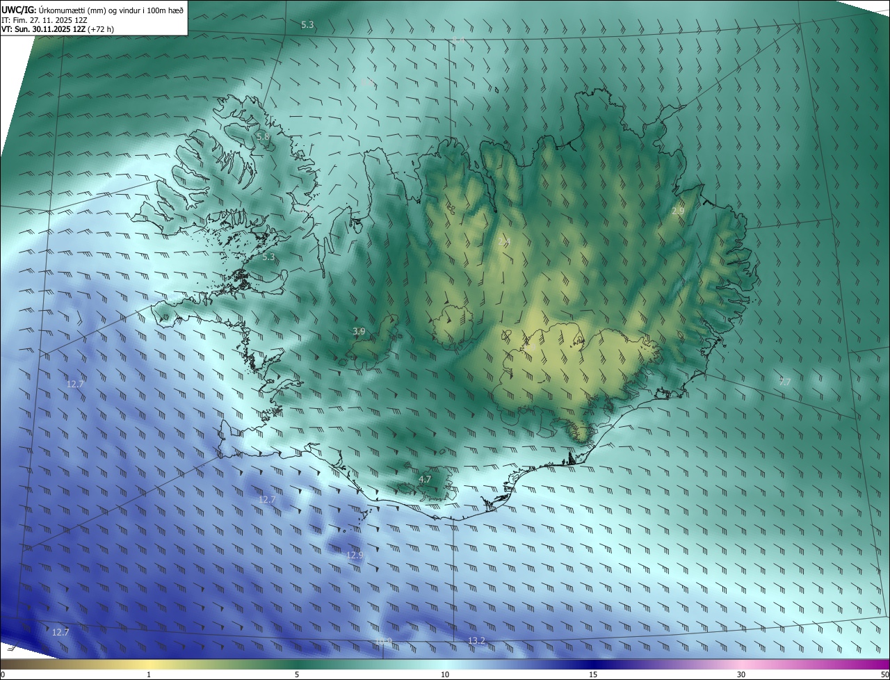Screen dimensions: 890x680
Task: Click the 5.3 value near the Breiðafjörður islands
Action: tap(268, 257)
